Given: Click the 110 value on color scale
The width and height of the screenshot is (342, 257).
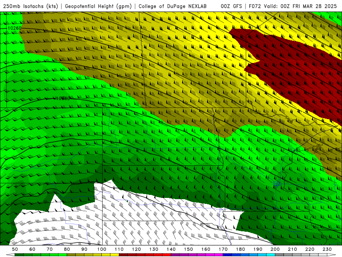Looking at the screenshot, I should click(119, 249).
